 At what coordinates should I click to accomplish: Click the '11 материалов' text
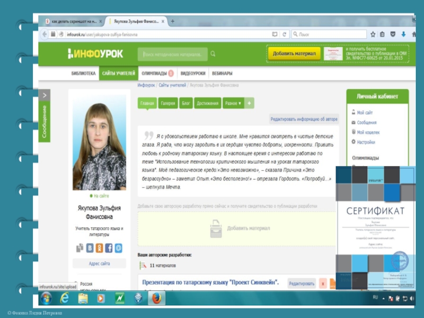(x=163, y=266)
